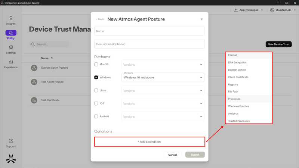This screenshot has width=299, height=168.
Task: Choose Domain Joined condition
Action: click(249, 70)
